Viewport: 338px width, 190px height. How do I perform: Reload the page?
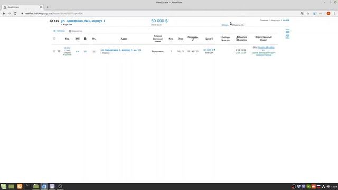click(15, 13)
